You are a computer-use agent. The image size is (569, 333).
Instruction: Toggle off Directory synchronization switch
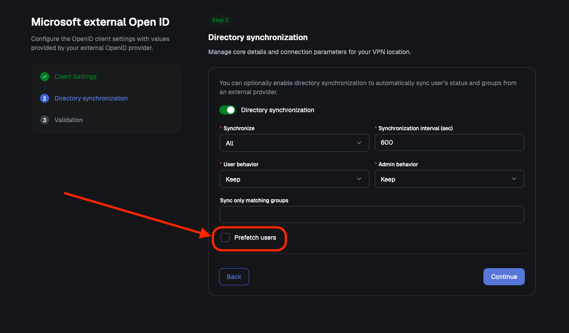(228, 110)
